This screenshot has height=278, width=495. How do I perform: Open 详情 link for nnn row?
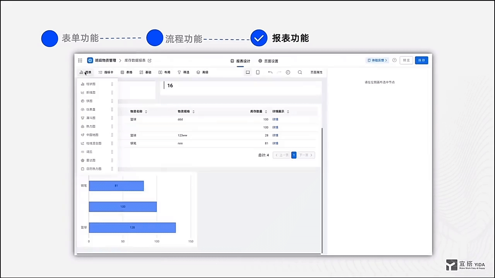pyautogui.click(x=275, y=143)
